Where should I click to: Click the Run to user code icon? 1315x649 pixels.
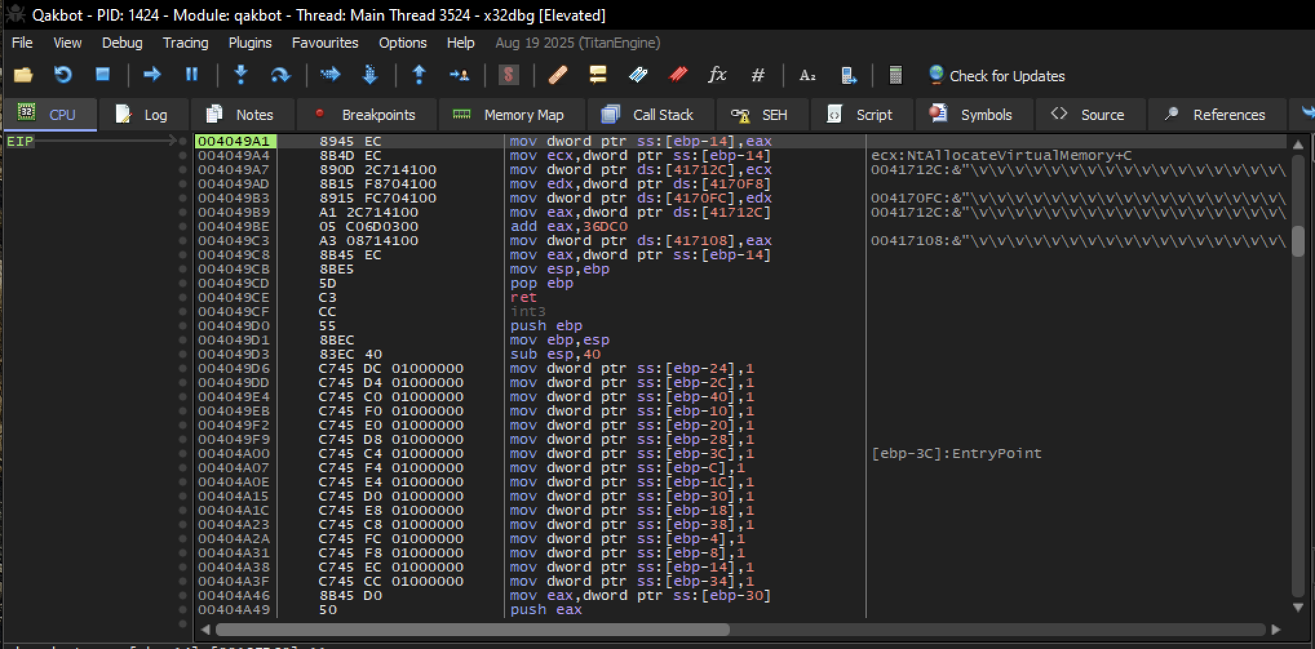point(459,75)
